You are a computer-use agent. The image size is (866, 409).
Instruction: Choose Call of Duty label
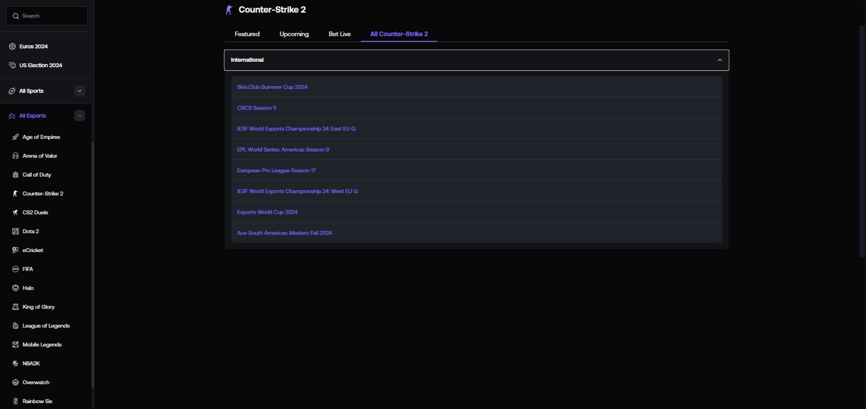tap(37, 175)
